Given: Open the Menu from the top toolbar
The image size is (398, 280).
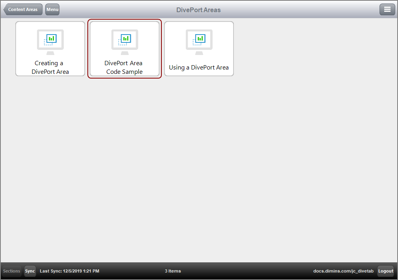Looking at the screenshot, I should pos(52,9).
